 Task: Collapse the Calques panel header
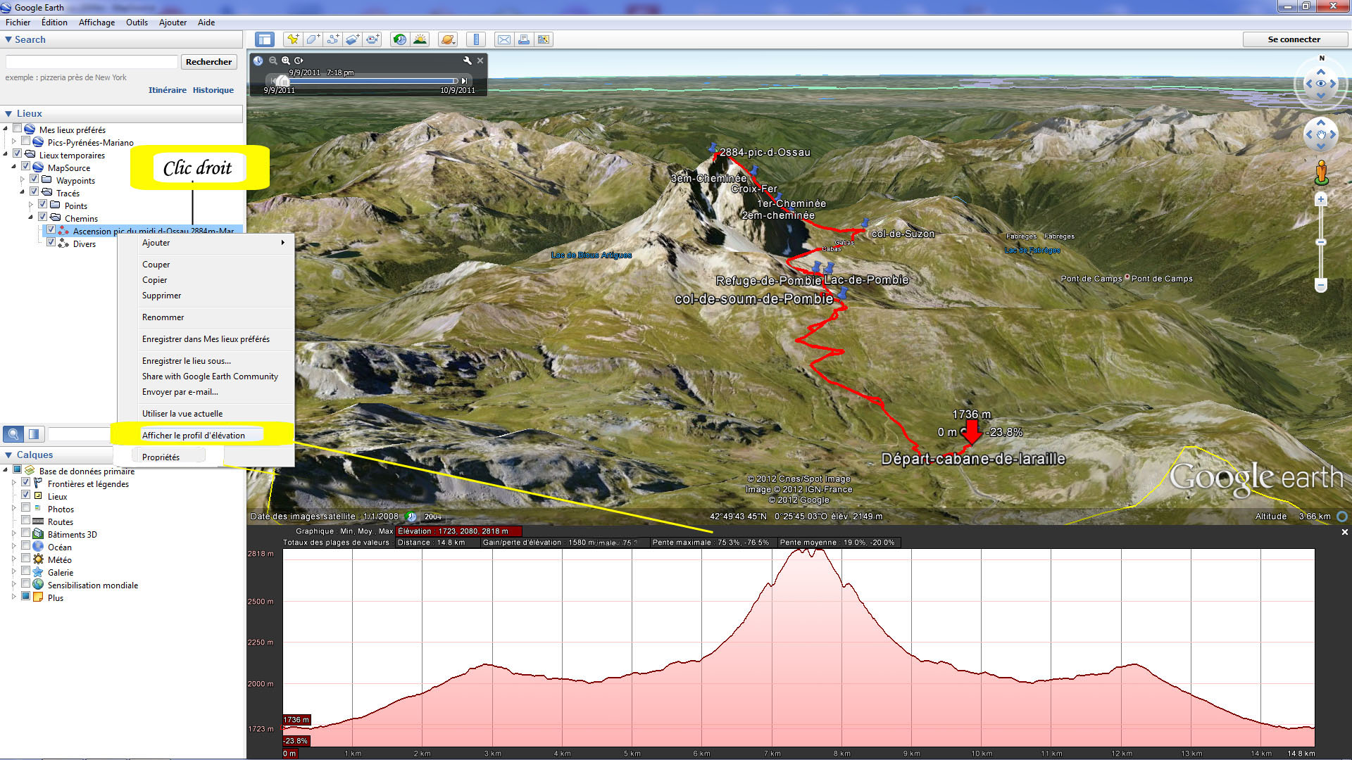pyautogui.click(x=57, y=455)
